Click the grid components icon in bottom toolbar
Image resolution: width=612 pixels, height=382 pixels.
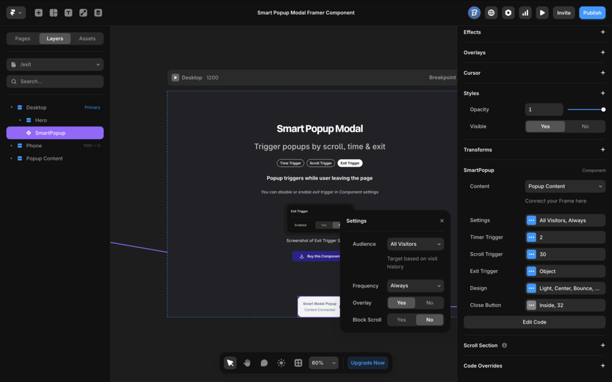(298, 363)
